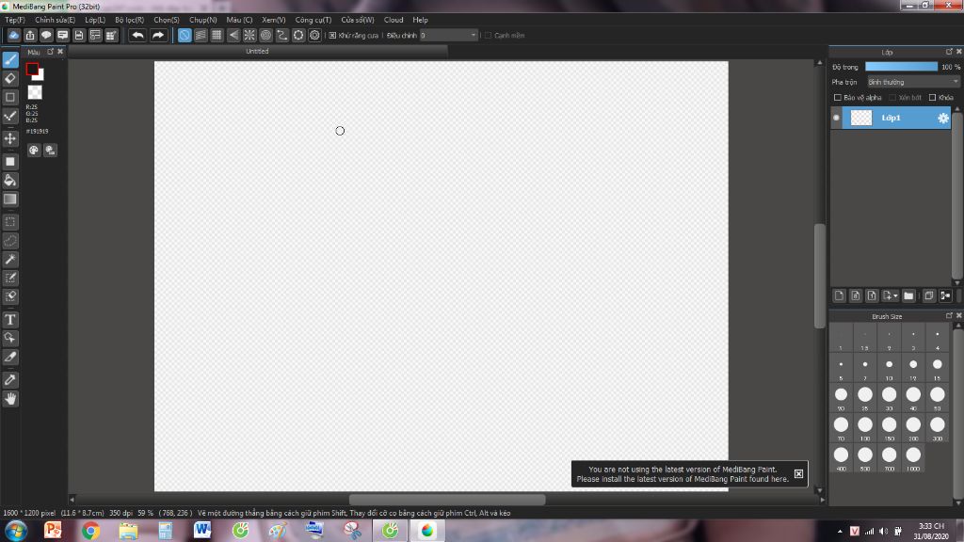The width and height of the screenshot is (964, 542).
Task: Create a new layer in the layer panel
Action: tap(839, 295)
